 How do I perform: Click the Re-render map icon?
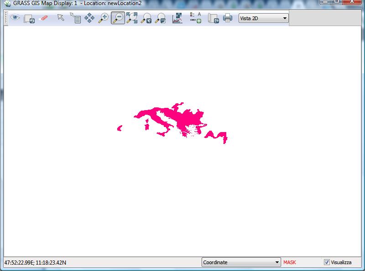29,19
